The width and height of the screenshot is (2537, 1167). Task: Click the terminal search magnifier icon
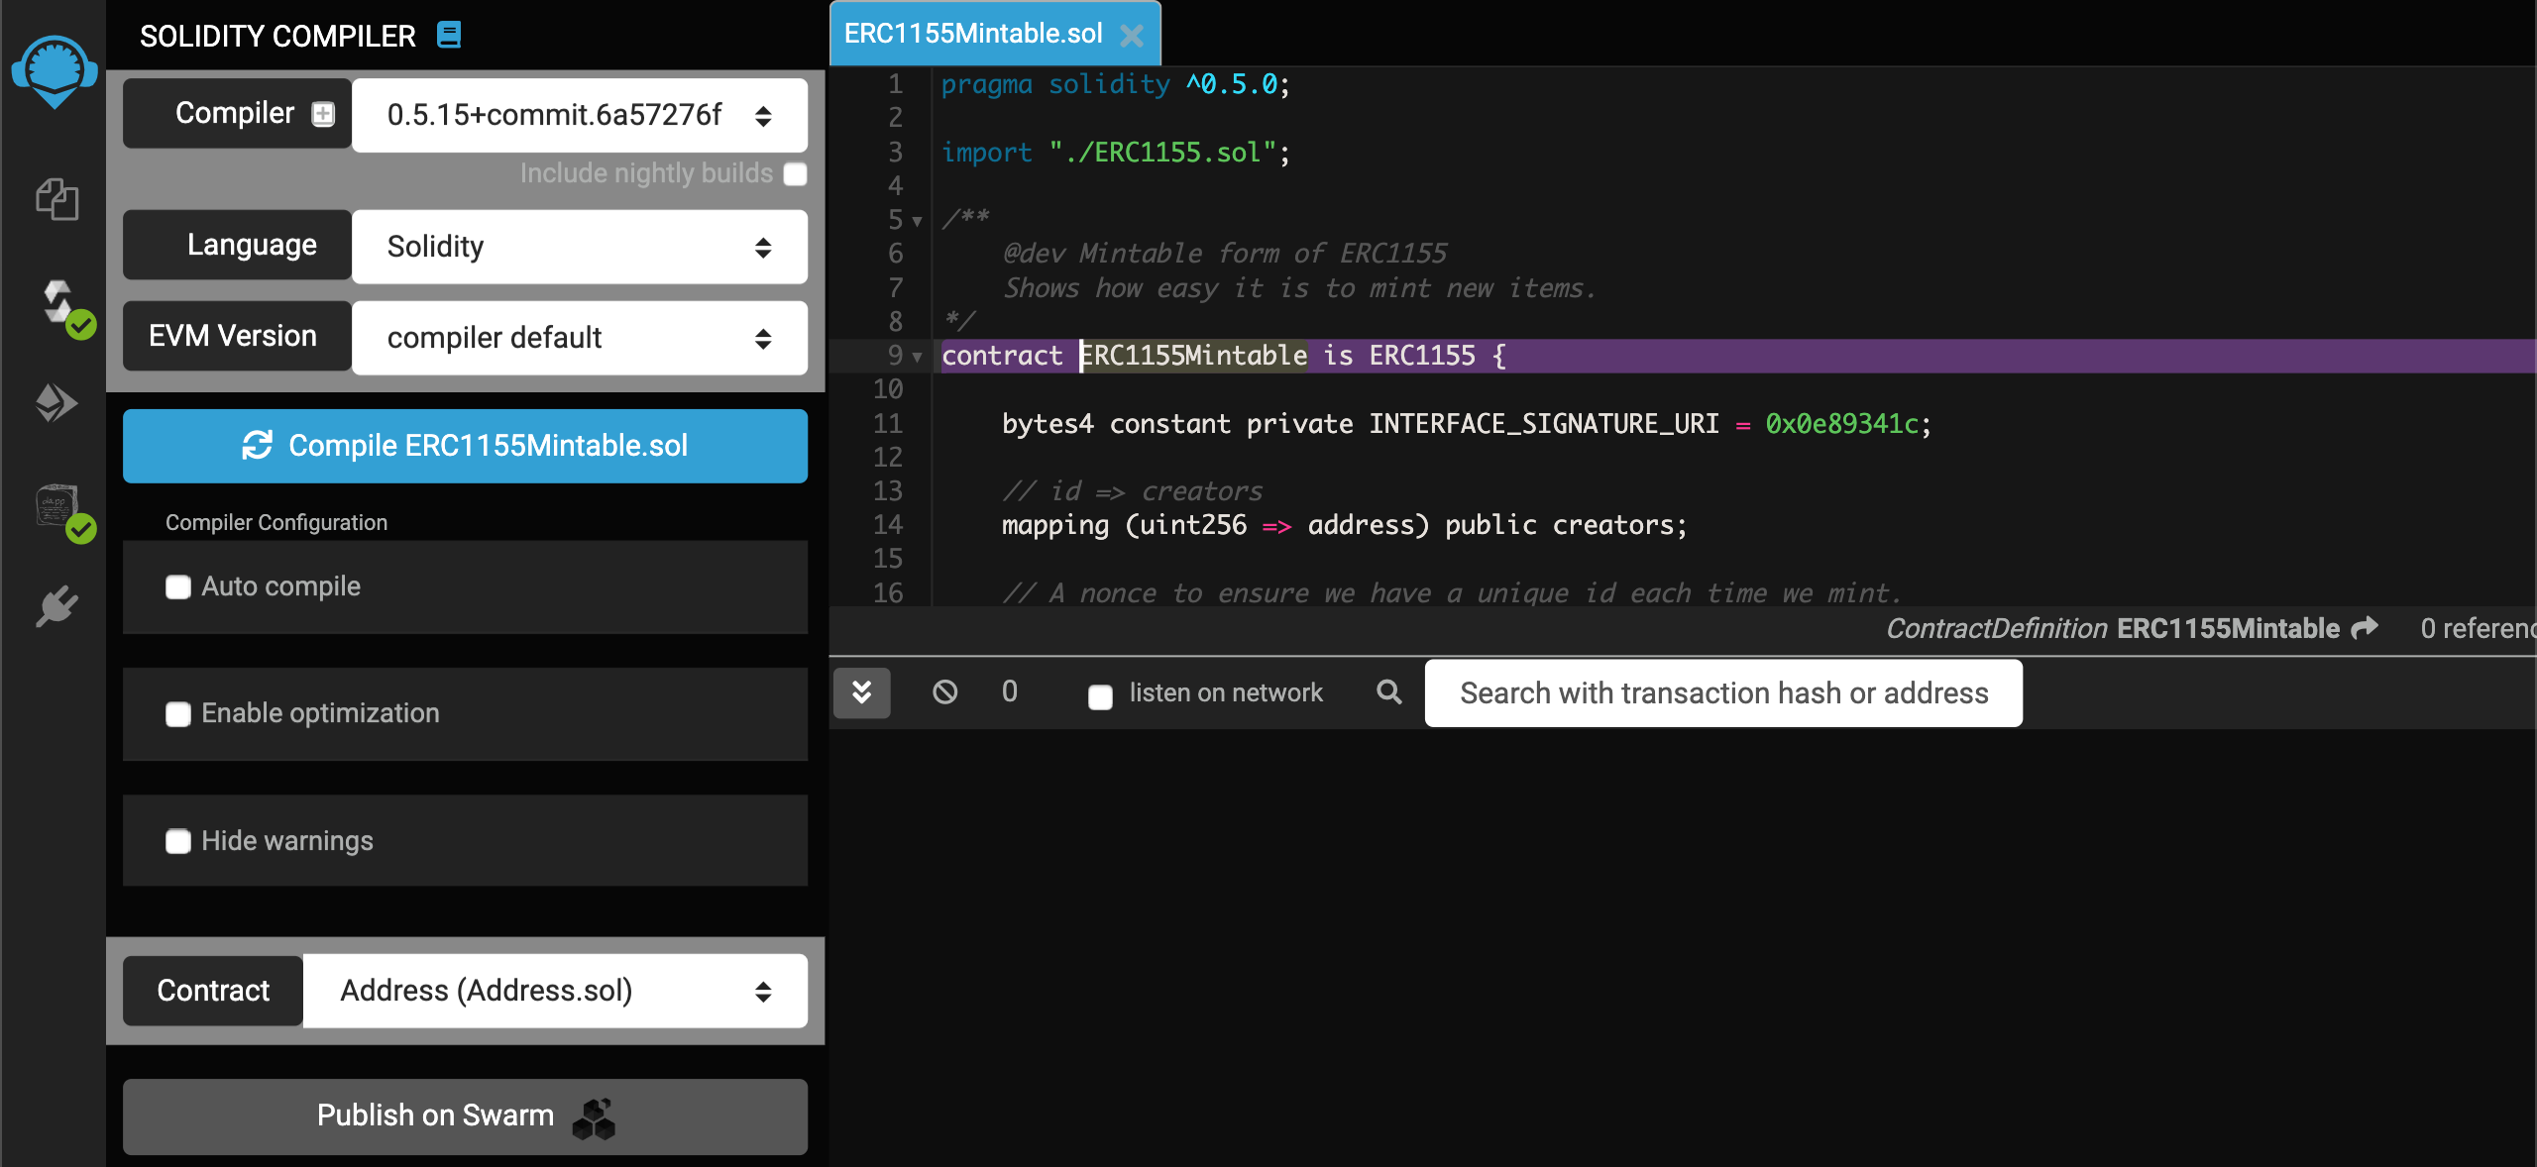pos(1389,691)
